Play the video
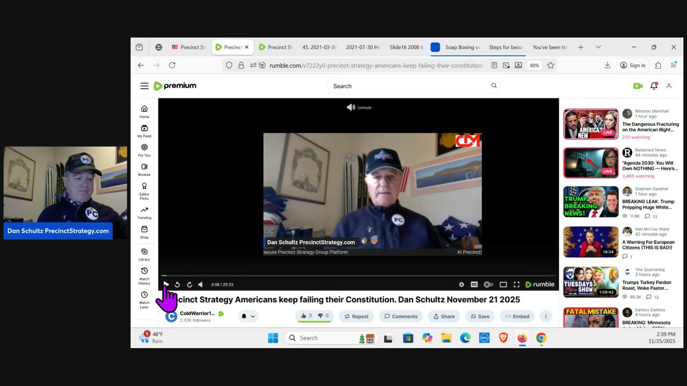This screenshot has height=386, width=687. click(166, 284)
